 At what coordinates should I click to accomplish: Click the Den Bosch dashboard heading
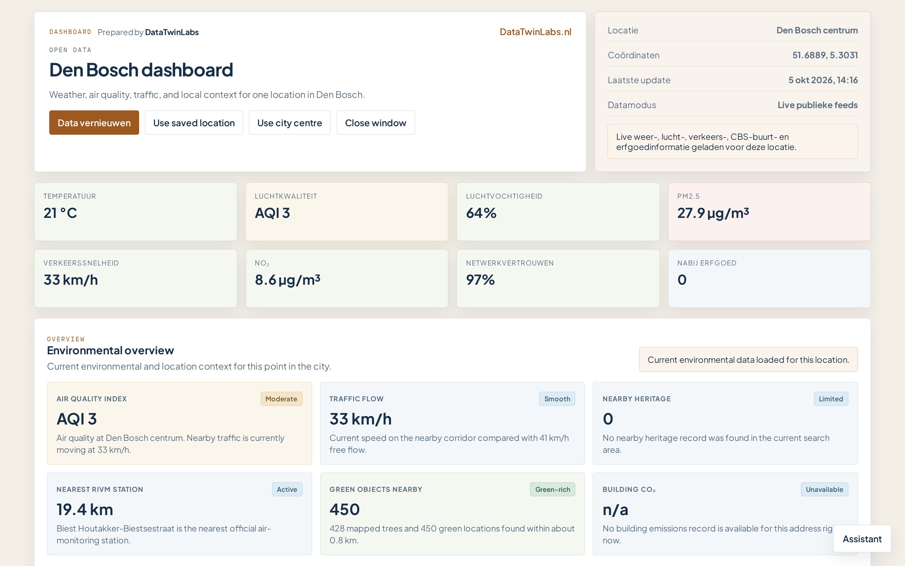(141, 70)
